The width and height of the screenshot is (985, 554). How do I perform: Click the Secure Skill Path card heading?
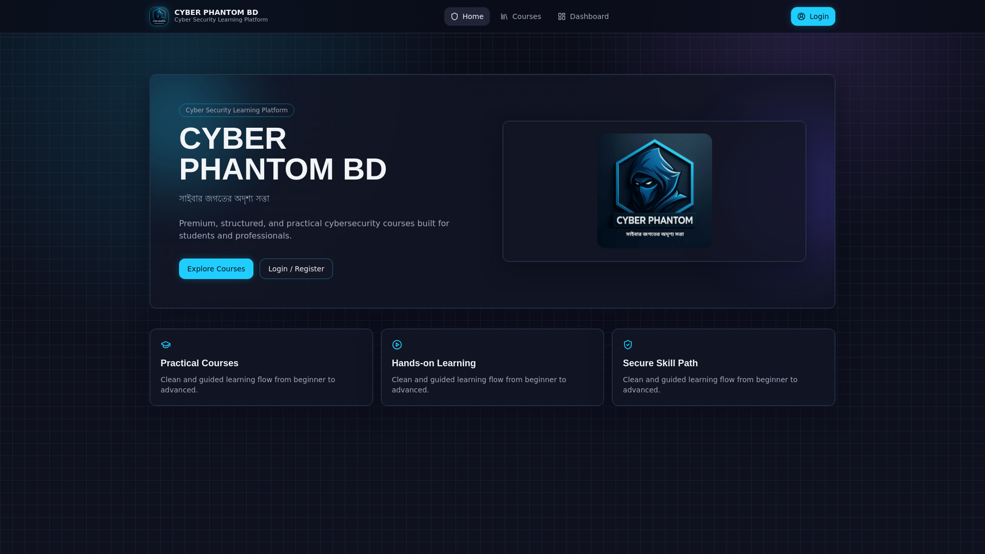coord(660,363)
